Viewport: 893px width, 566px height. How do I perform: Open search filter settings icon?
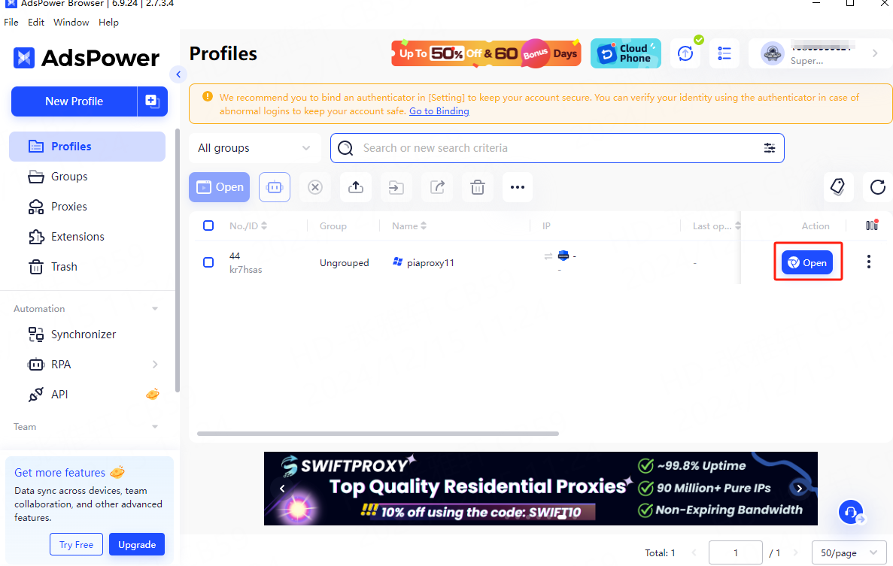click(x=769, y=148)
